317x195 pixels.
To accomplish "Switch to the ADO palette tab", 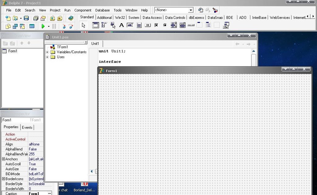I will pyautogui.click(x=243, y=18).
